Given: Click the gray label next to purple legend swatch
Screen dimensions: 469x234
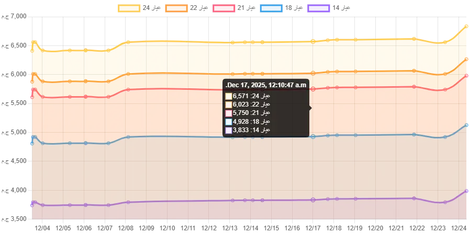Looking at the screenshot, I should pos(341,8).
